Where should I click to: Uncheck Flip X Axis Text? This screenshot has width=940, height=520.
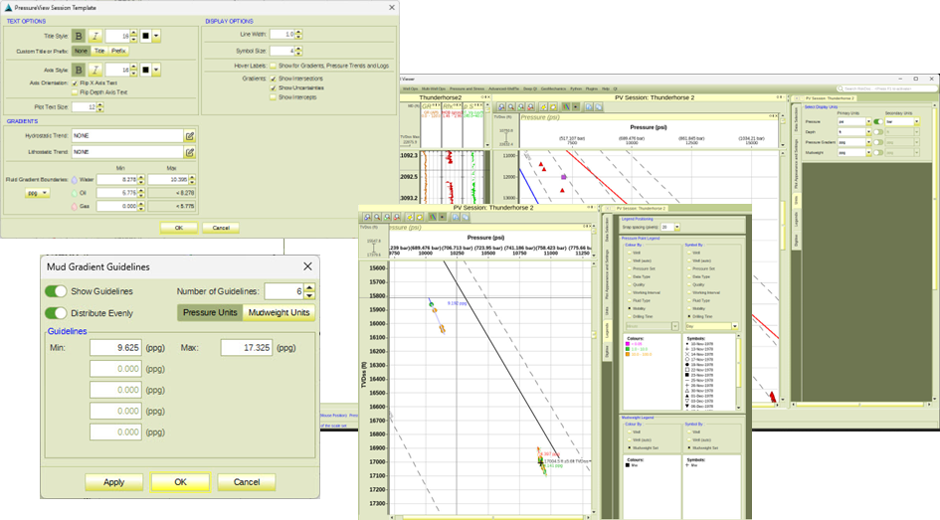[76, 83]
